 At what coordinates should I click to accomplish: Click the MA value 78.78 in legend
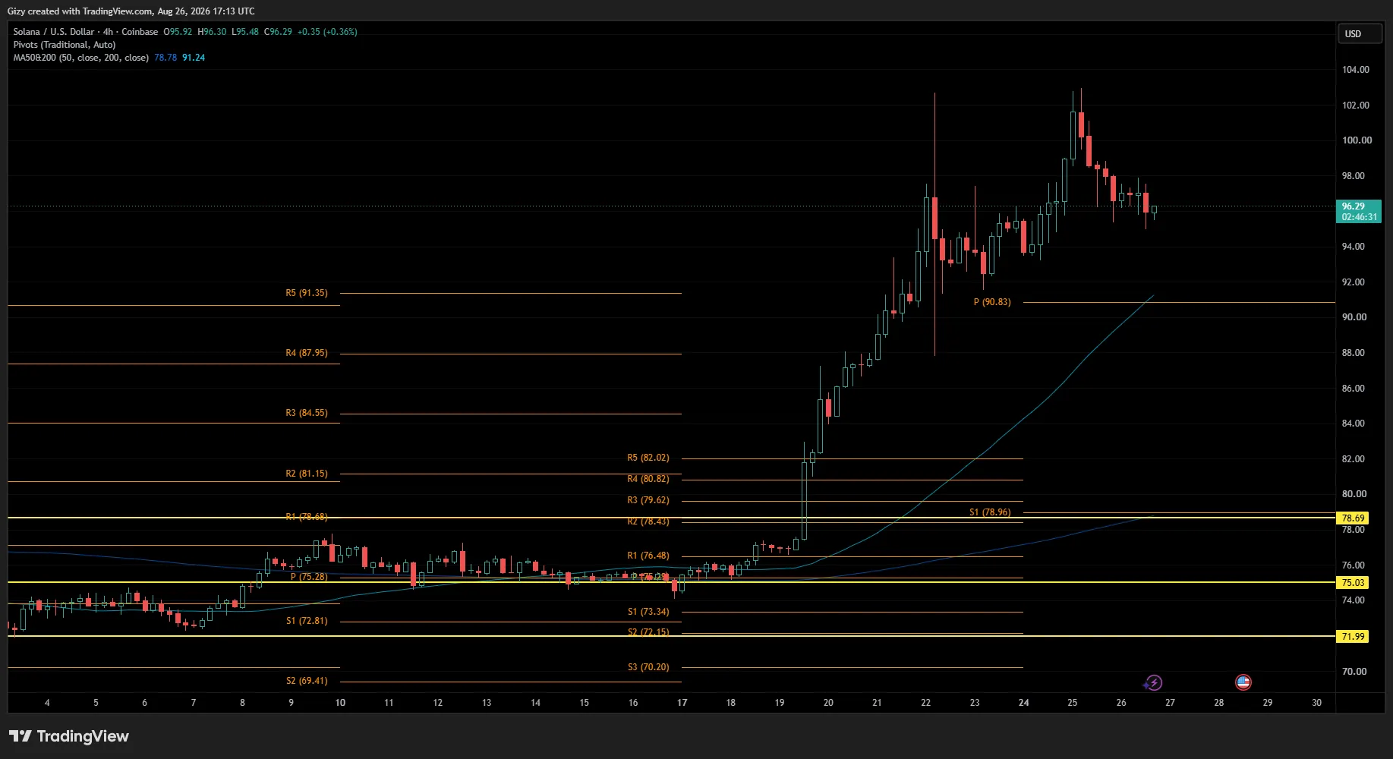(x=165, y=58)
